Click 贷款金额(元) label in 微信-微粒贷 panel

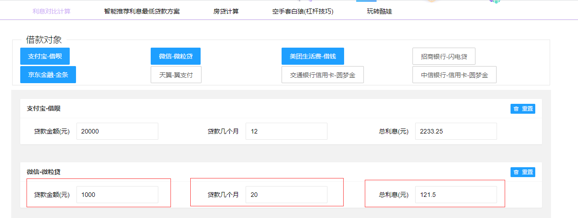(x=52, y=195)
